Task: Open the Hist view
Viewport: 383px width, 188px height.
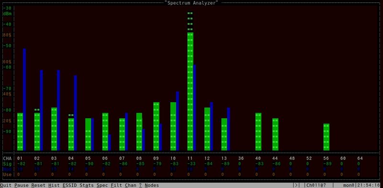Action: [x=54, y=185]
